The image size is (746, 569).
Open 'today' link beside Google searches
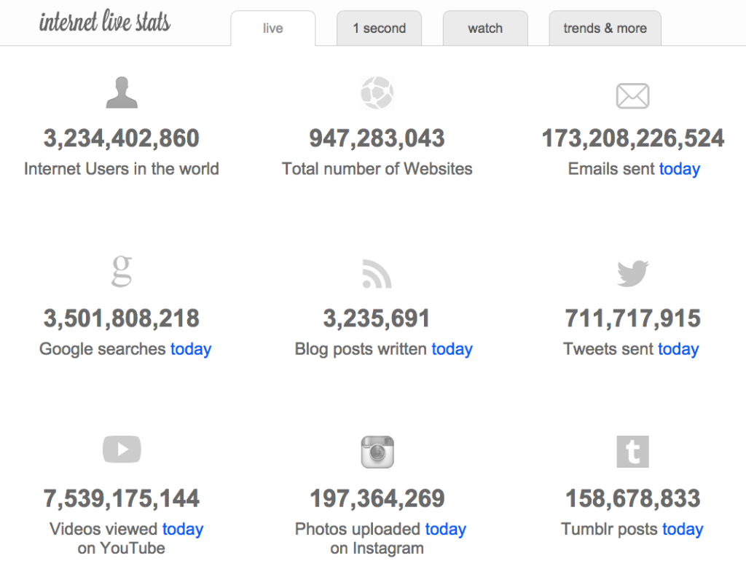tap(191, 349)
